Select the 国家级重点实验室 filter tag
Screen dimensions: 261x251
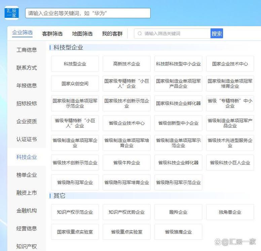75,232
